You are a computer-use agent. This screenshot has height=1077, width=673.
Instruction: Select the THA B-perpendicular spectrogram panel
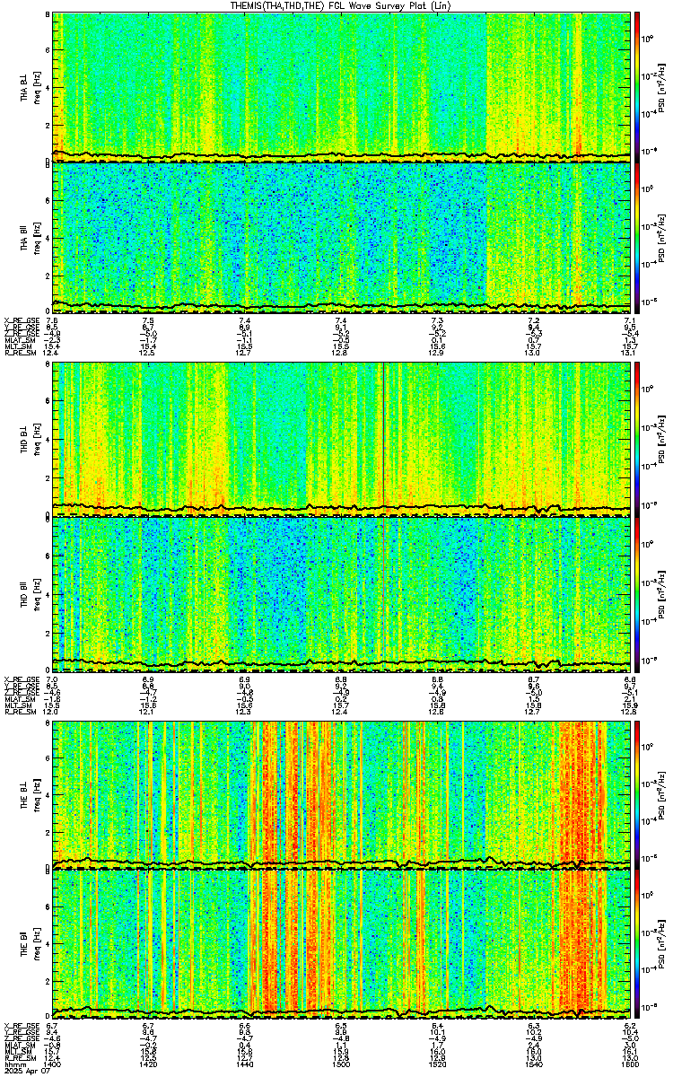[342, 87]
